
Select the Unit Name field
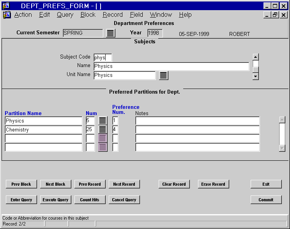[x=124, y=75]
